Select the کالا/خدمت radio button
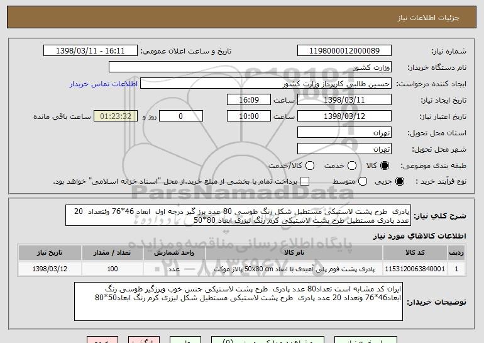The width and height of the screenshot is (484, 343). point(310,166)
